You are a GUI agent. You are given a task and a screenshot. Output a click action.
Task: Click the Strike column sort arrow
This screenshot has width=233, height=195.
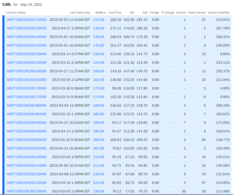point(105,13)
